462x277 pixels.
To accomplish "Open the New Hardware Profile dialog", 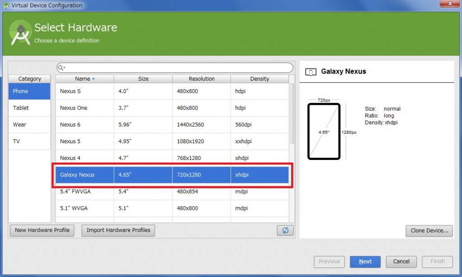I will [x=42, y=230].
